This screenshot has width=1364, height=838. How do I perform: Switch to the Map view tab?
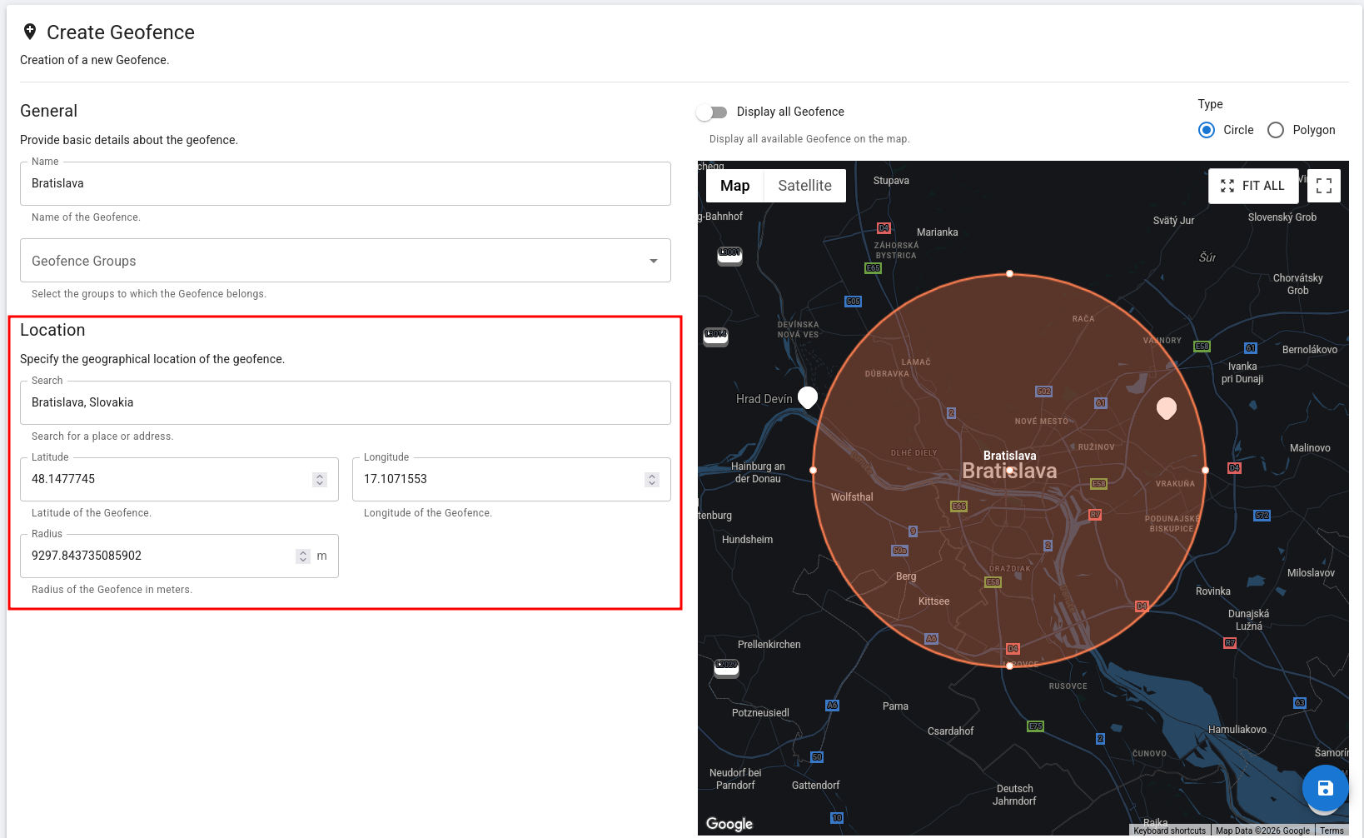pos(734,186)
